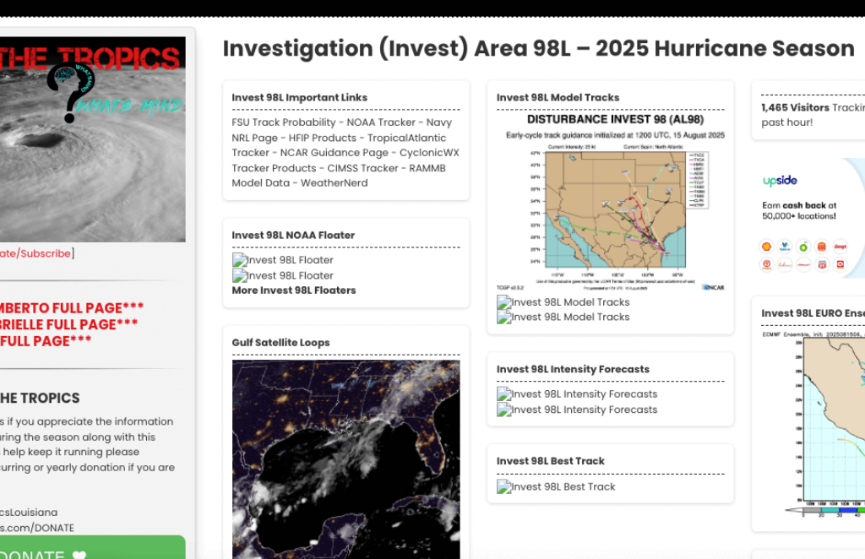The height and width of the screenshot is (559, 865).
Task: Open the Gabrielle full page link
Action: (69, 324)
